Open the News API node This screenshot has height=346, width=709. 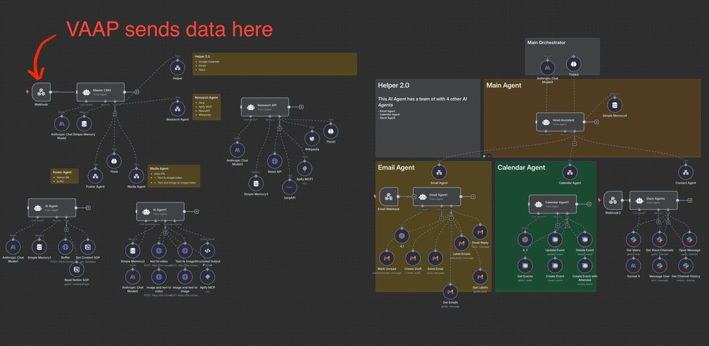coord(274,160)
